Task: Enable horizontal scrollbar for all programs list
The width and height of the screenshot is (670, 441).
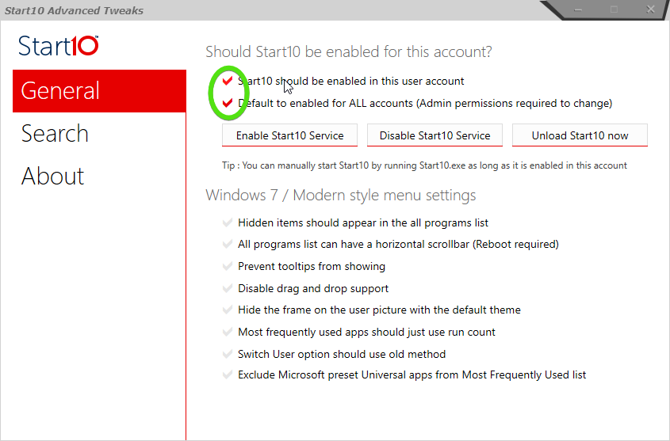Action: (228, 244)
